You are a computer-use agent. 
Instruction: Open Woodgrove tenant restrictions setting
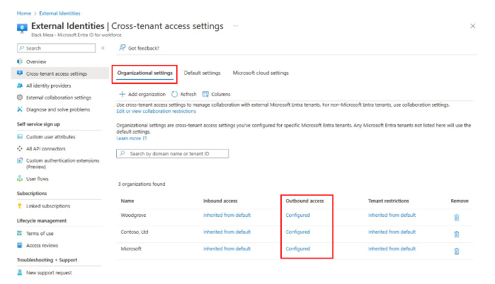(x=392, y=215)
